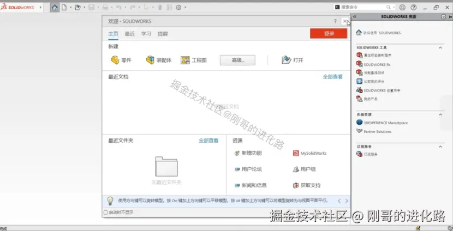Open the third red-cube 性能基准测试 tool icon

click(359, 72)
